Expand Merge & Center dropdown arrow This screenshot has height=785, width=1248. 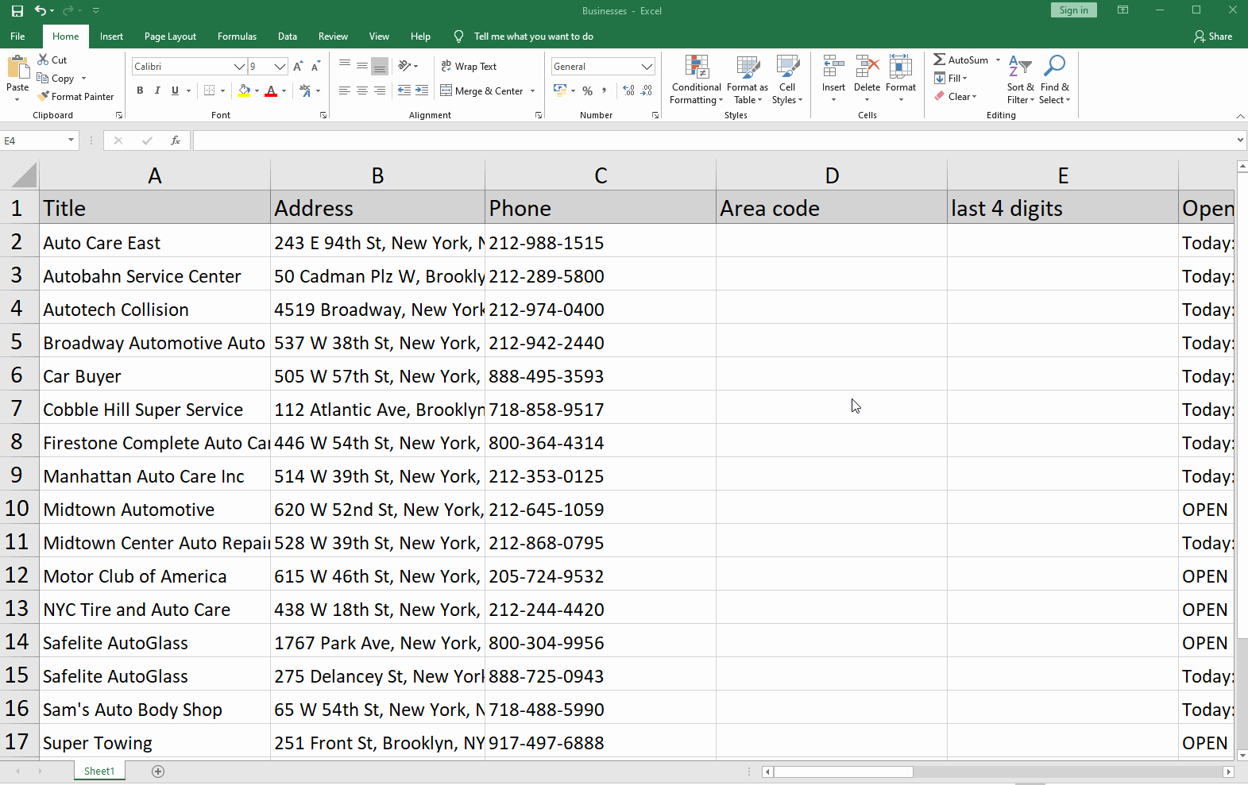coord(532,91)
